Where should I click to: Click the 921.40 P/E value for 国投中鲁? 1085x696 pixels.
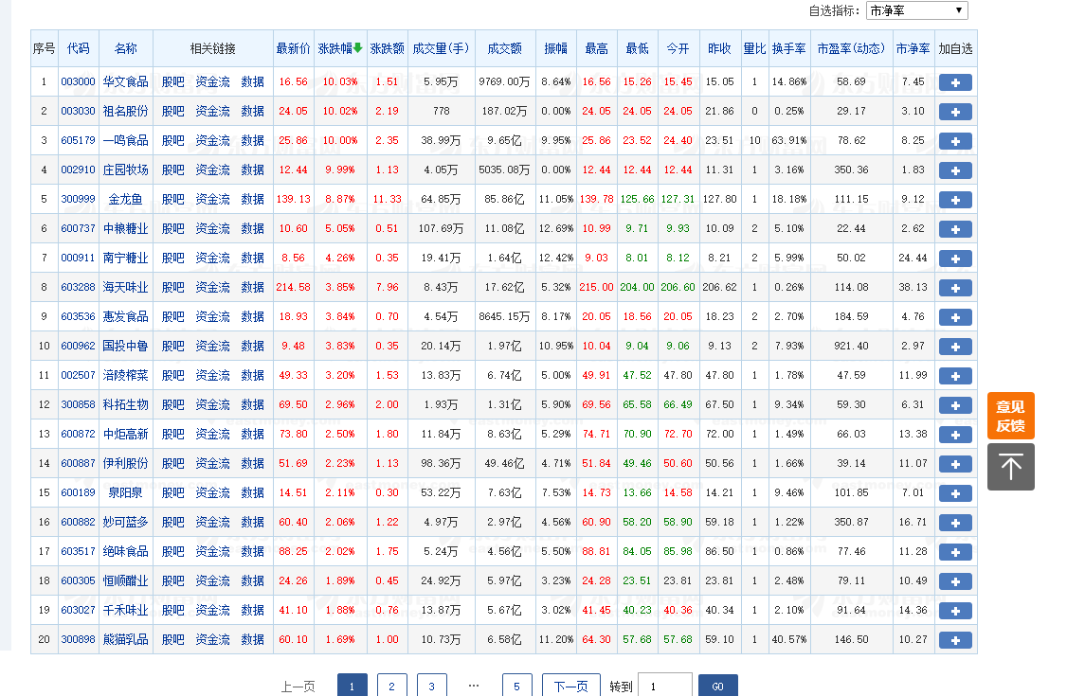[x=851, y=347]
